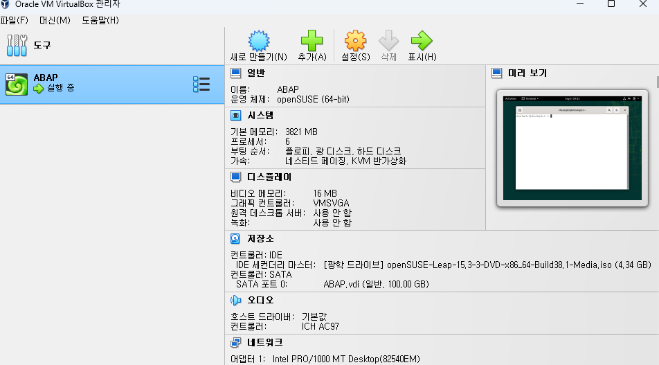
Task: Click the openSUSE-Leap ISO optical drive entry
Action: (487, 265)
